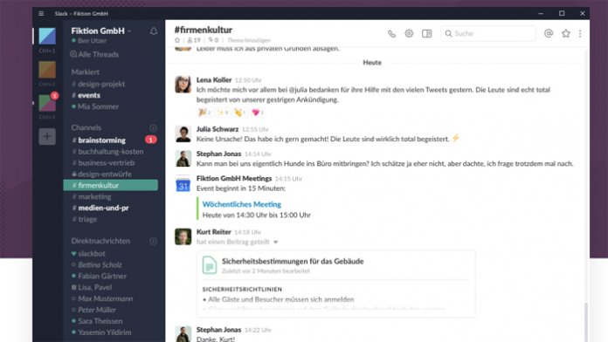Click the message pane scrollbar
This screenshot has width=608, height=342.
(x=586, y=321)
